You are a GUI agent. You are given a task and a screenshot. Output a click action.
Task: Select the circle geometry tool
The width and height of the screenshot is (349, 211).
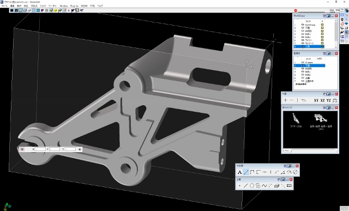click(252, 185)
